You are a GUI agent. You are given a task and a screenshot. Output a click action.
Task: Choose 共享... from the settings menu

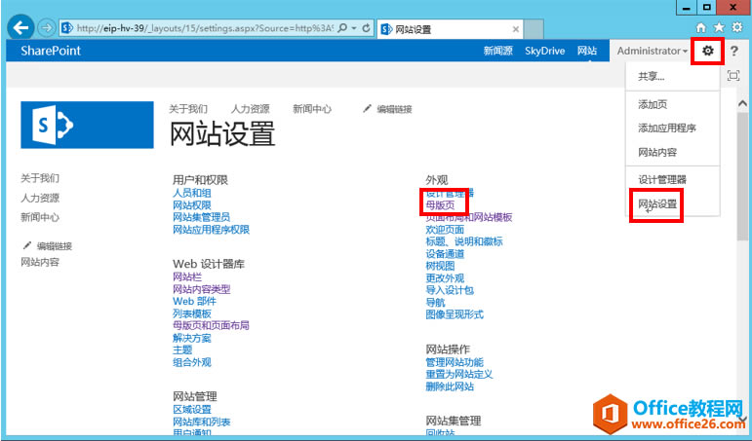click(x=651, y=76)
